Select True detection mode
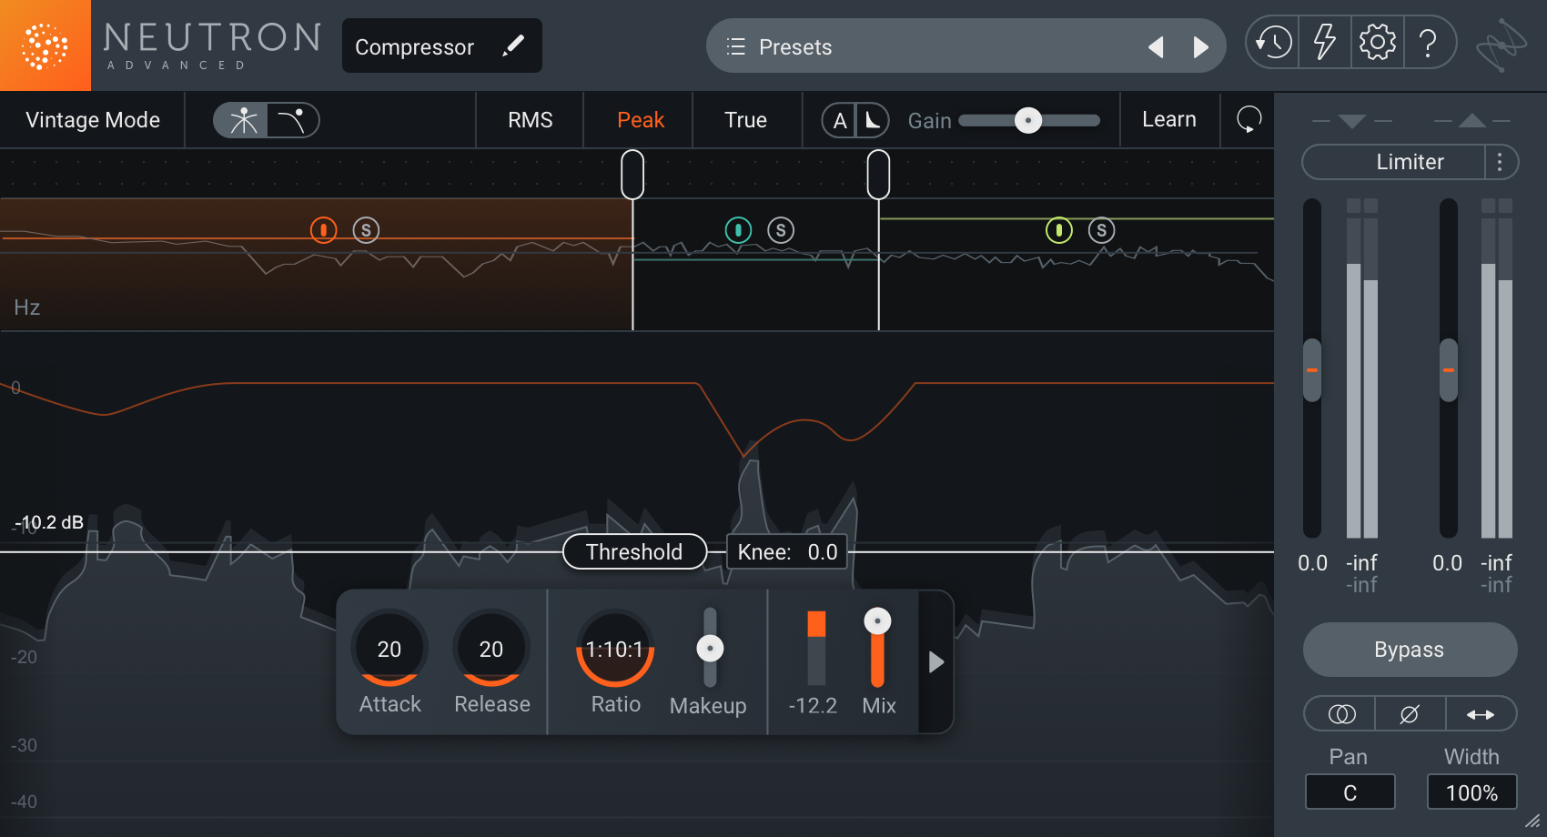Screen dimensions: 1547x837 745,120
